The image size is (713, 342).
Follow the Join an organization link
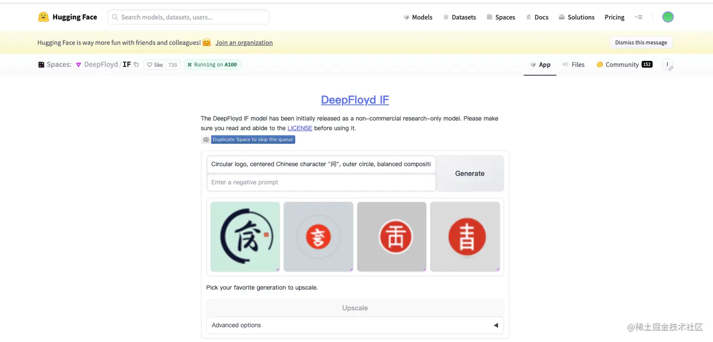(x=244, y=42)
